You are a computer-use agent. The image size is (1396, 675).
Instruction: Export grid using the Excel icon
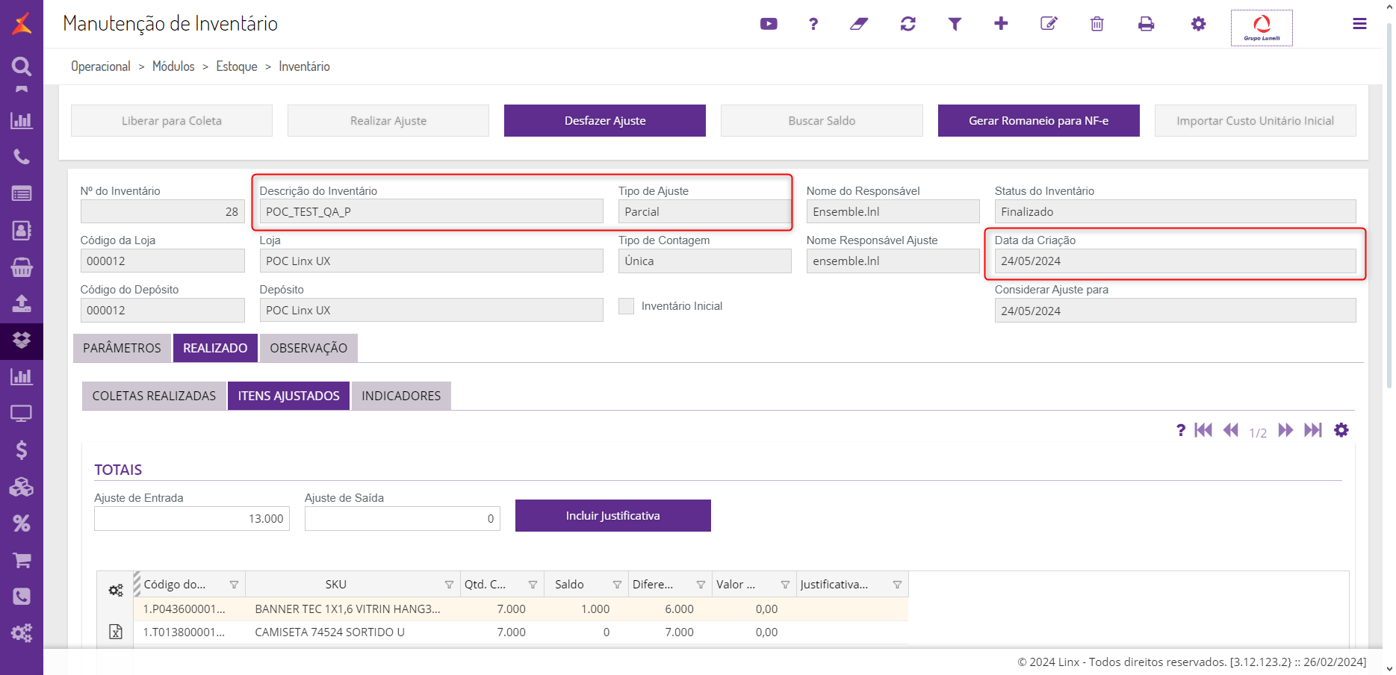click(x=116, y=632)
